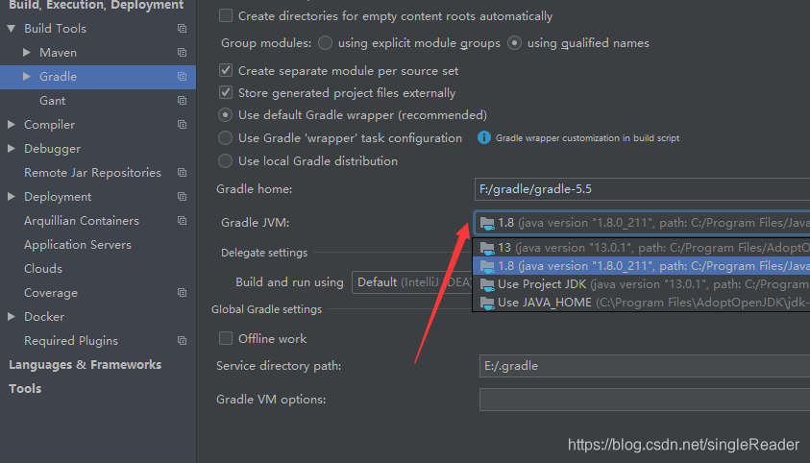Expand the Maven tree node

pos(27,52)
